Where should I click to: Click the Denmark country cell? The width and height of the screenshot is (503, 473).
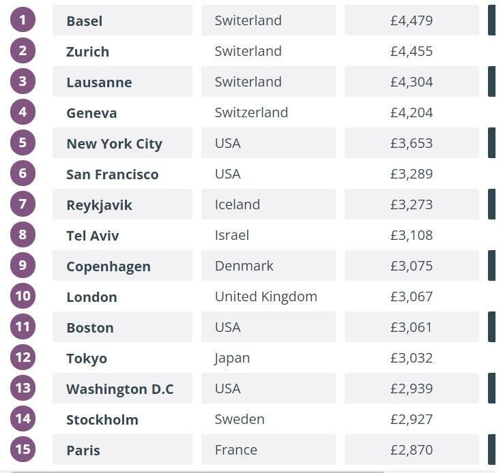click(268, 266)
